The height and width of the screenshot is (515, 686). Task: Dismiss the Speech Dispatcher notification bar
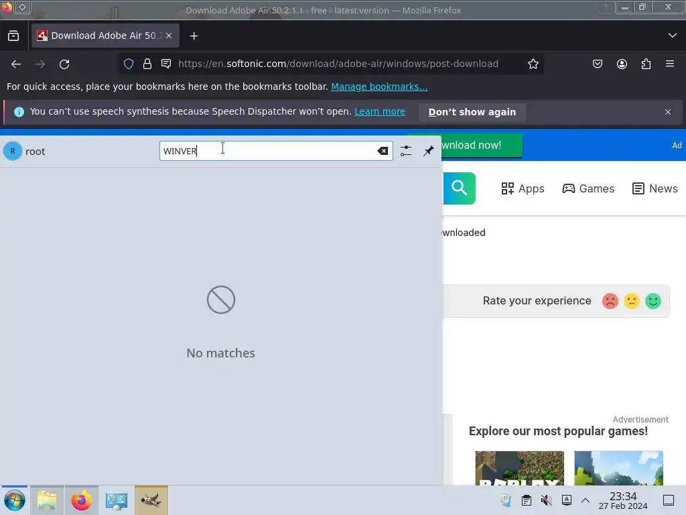(x=668, y=112)
